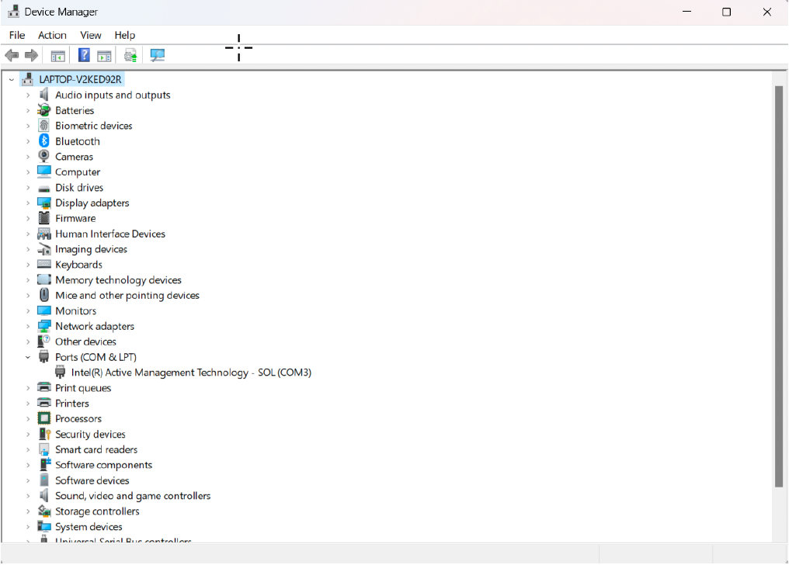Click the Keyboards icon
The height and width of the screenshot is (565, 789).
[x=44, y=264]
